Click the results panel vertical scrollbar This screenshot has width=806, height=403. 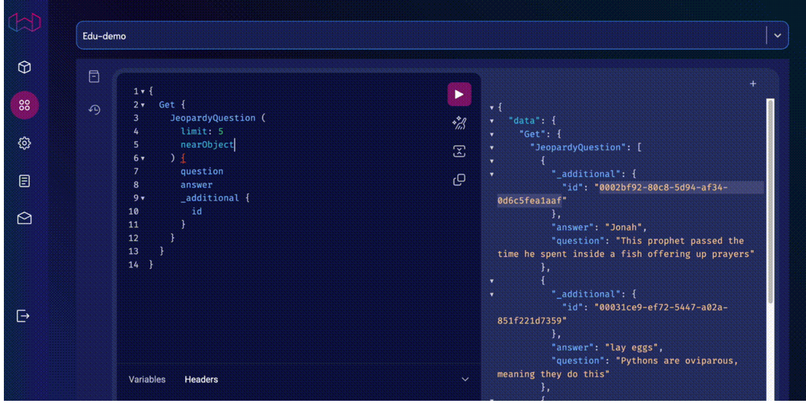coord(770,201)
